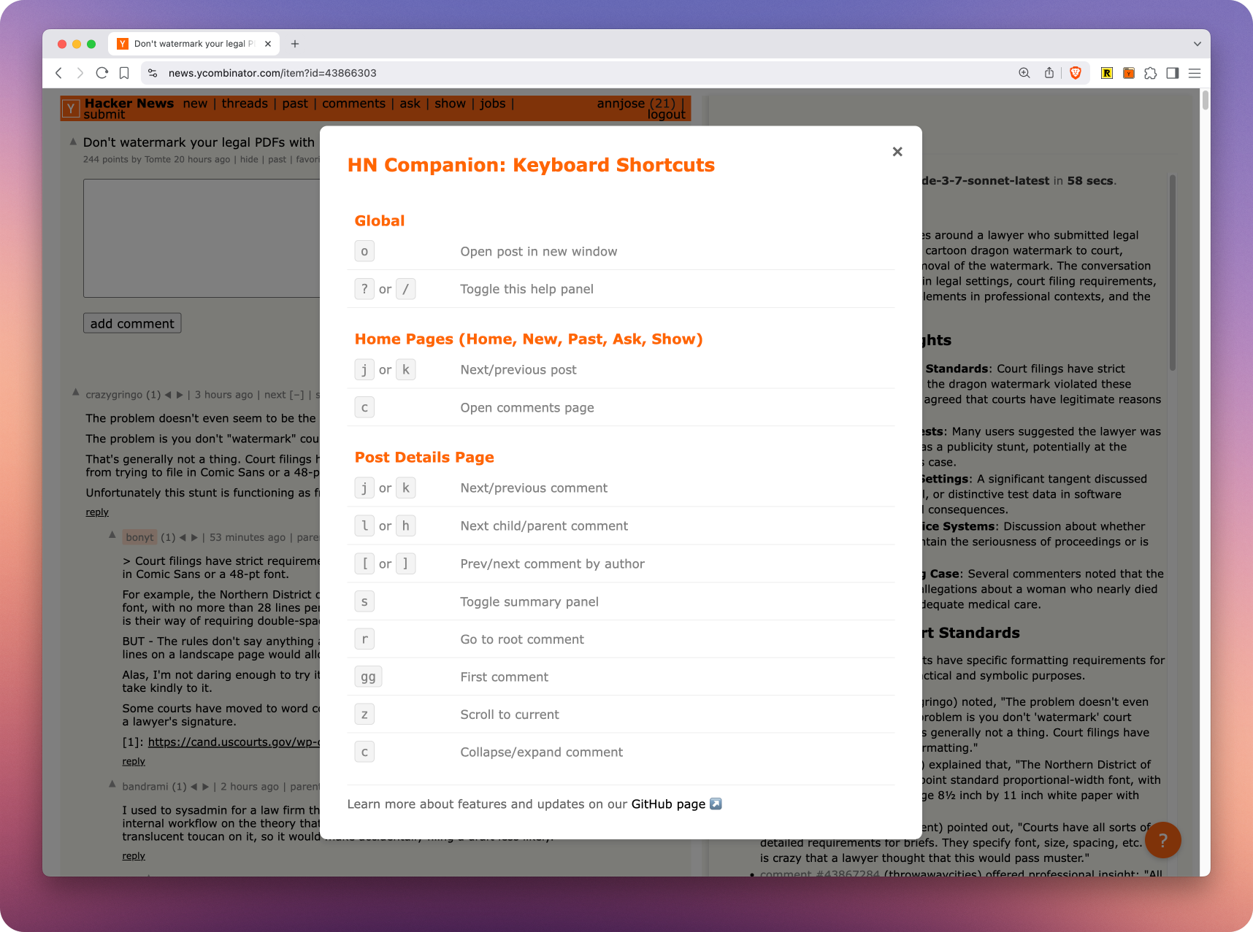Toggle the browser sidebar panel icon
Viewport: 1253px width, 932px height.
[1173, 73]
